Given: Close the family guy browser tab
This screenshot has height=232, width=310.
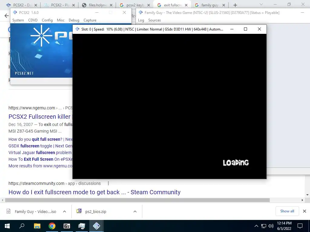Looking at the screenshot, I should pos(224,5).
